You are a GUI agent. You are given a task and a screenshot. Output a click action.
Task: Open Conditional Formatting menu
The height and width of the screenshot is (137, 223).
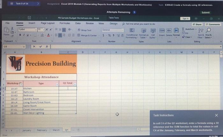click(x=132, y=33)
